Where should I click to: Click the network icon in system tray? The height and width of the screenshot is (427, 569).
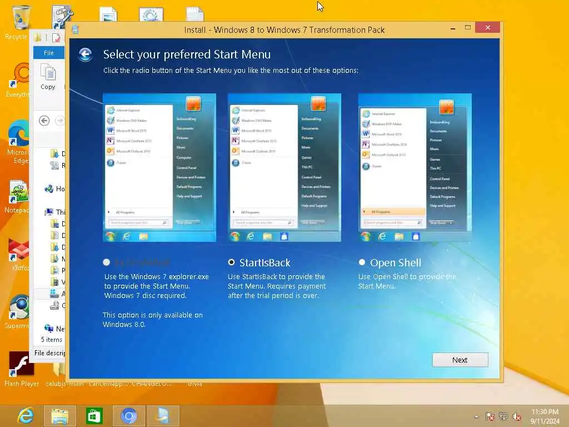(x=503, y=416)
